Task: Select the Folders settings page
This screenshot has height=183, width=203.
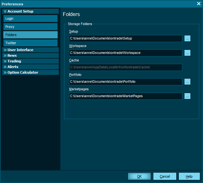Action: click(30, 35)
